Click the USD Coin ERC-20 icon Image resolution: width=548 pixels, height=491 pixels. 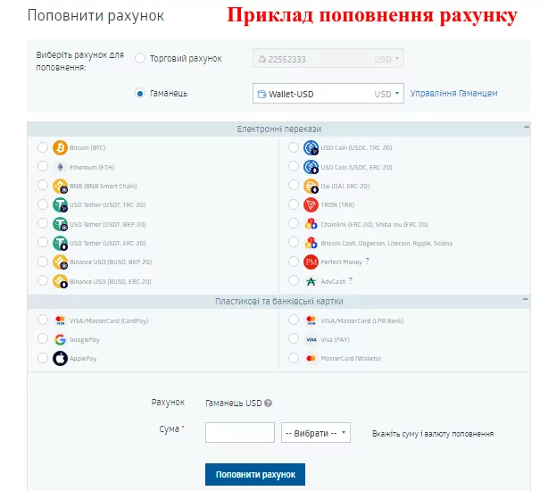pyautogui.click(x=311, y=167)
